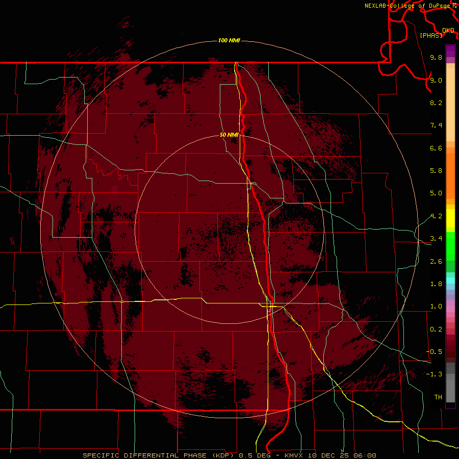Click the 1.0 value on the color scale
The width and height of the screenshot is (459, 459).
tap(436, 307)
